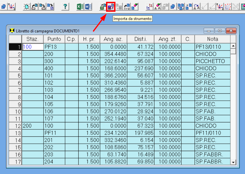Click the compass star icon beside the red dotted points icon
The width and height of the screenshot is (245, 174).
click(220, 7)
